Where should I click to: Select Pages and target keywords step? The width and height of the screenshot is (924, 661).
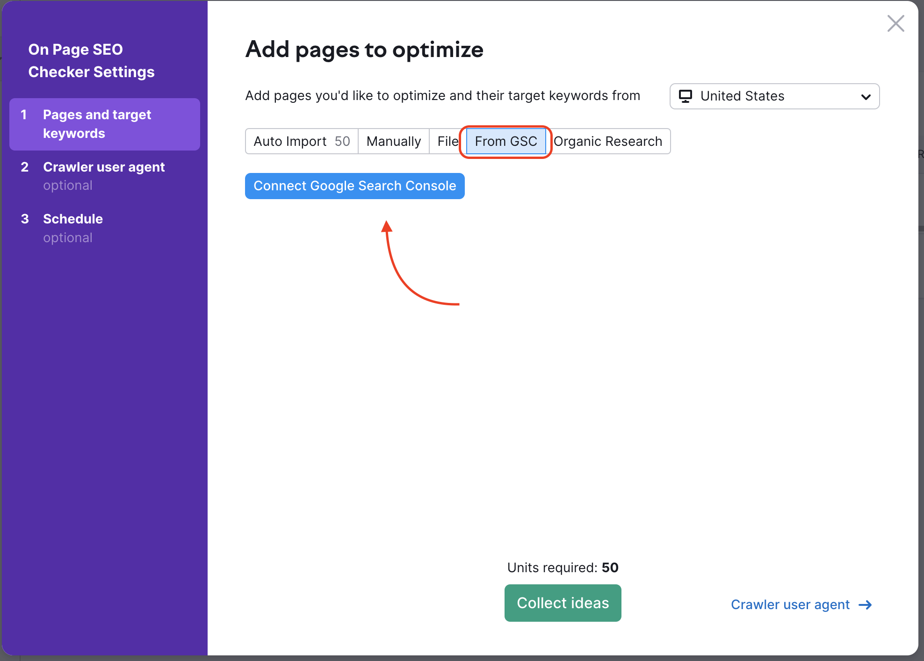(x=105, y=124)
